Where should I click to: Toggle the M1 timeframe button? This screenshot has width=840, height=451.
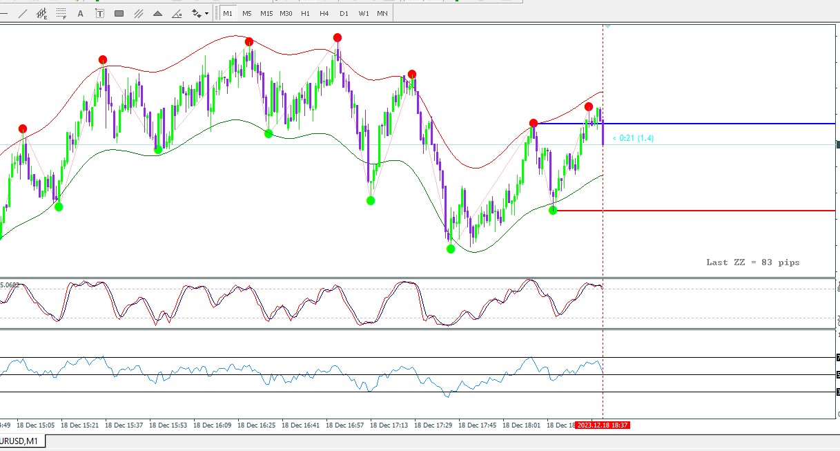228,13
